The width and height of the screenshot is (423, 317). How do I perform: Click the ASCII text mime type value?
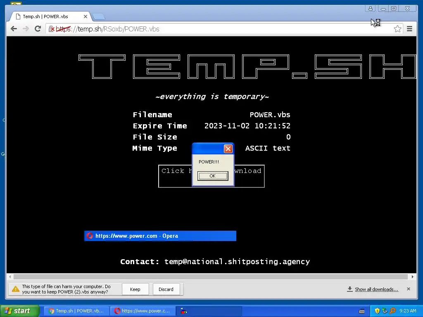(268, 148)
